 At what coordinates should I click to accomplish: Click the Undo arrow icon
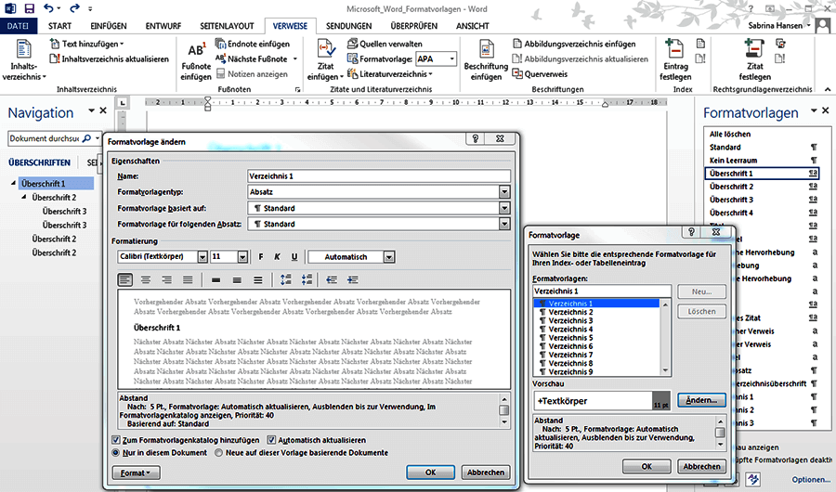click(48, 8)
